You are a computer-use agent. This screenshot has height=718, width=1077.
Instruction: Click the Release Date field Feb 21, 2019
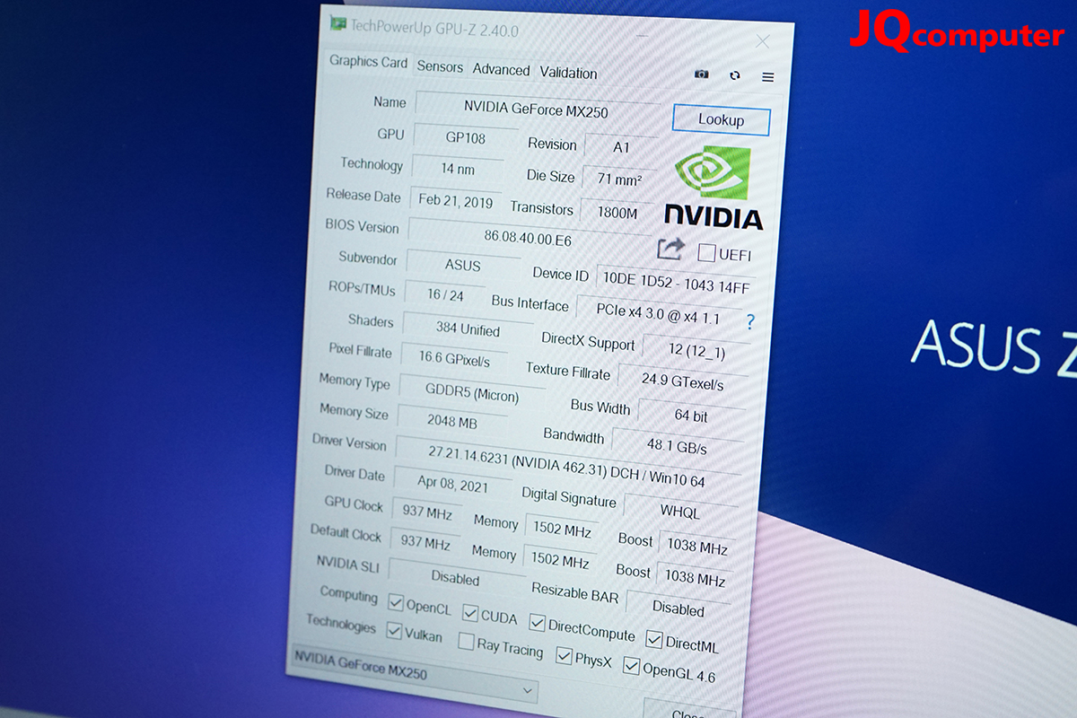(x=455, y=201)
